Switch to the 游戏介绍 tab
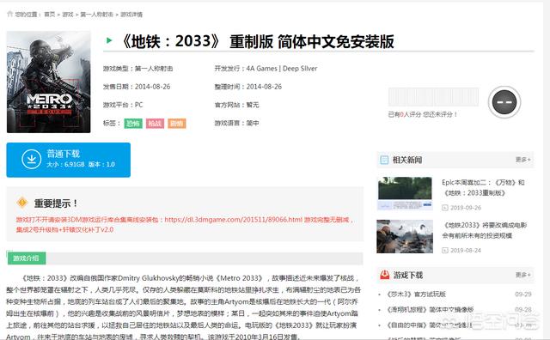The image size is (550, 340). point(27,258)
